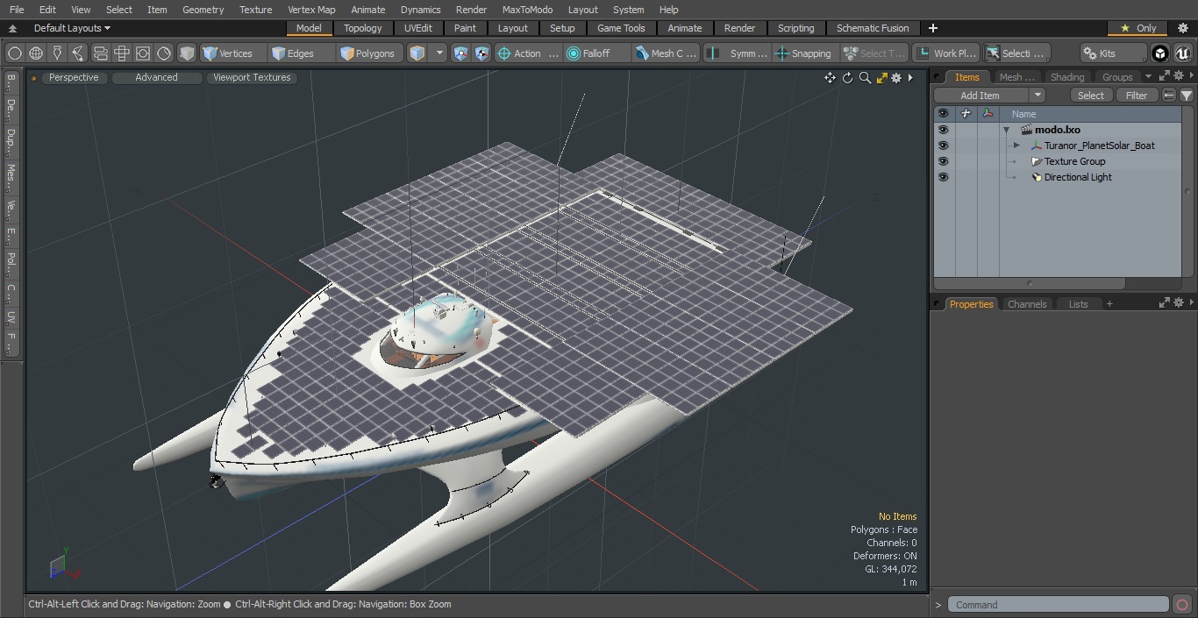Click the viewport move/pan icon
Viewport: 1198px width, 618px height.
pos(830,78)
